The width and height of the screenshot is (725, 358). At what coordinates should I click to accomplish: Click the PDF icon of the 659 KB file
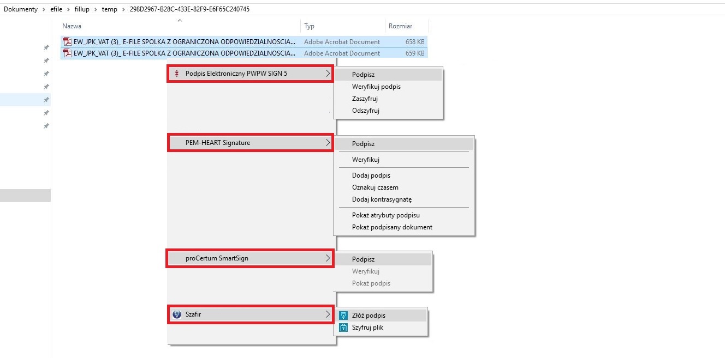pyautogui.click(x=68, y=53)
